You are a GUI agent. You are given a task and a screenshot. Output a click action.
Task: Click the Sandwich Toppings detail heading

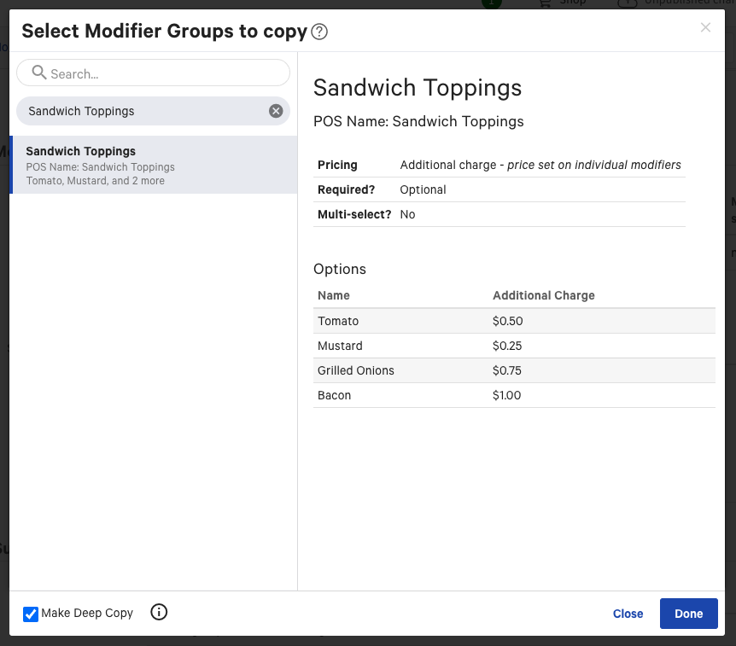(x=418, y=88)
